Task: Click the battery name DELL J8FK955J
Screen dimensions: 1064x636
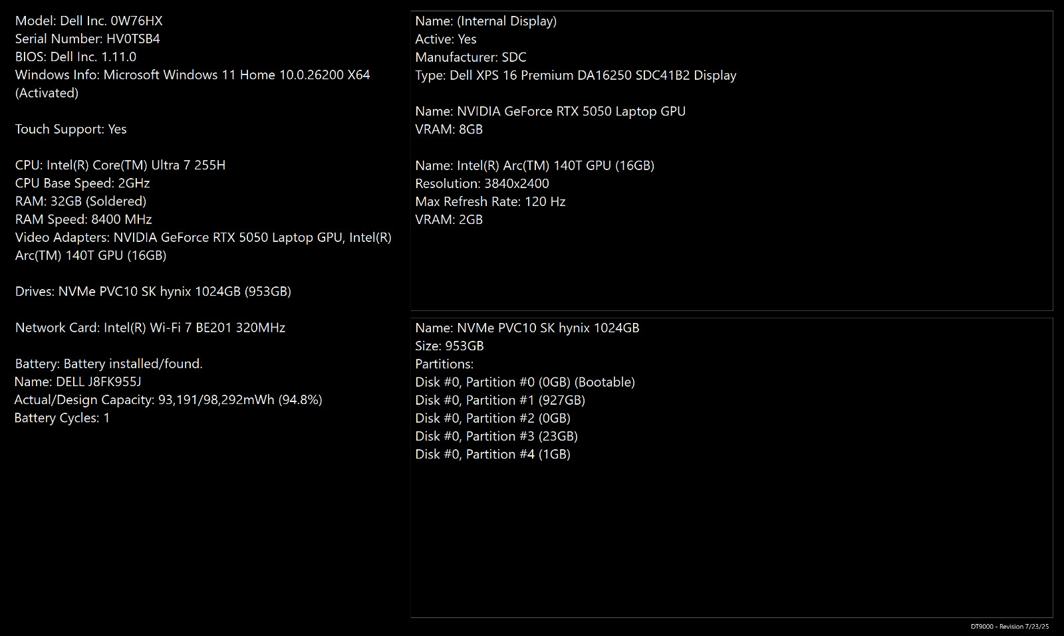Action: [x=78, y=381]
